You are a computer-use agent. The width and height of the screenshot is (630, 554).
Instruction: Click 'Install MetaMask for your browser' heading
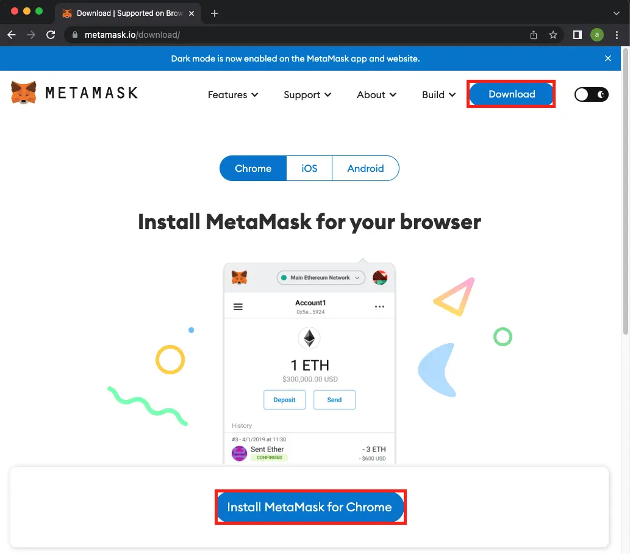click(x=309, y=222)
